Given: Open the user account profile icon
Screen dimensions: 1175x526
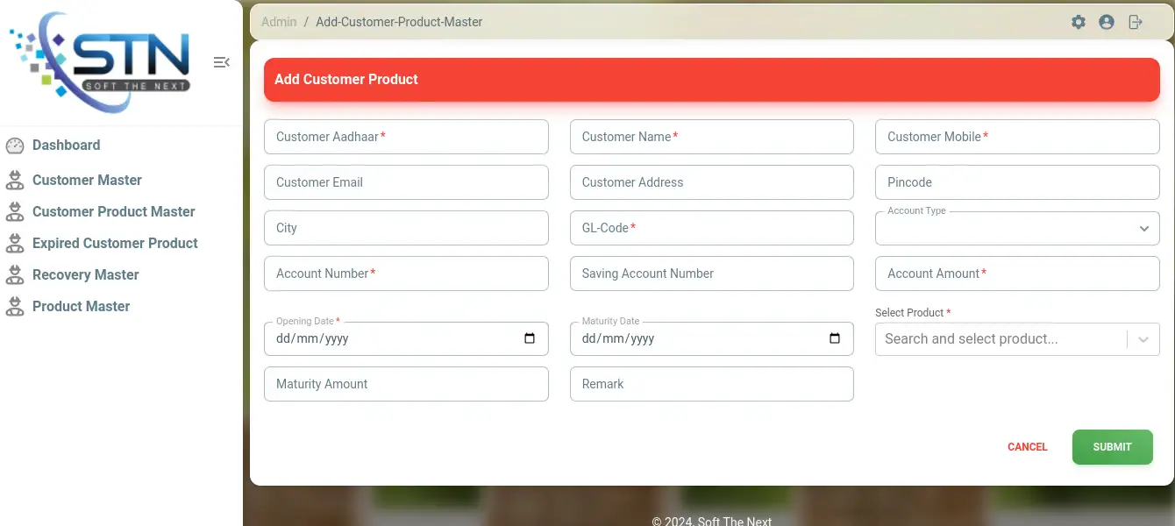Looking at the screenshot, I should [x=1107, y=22].
